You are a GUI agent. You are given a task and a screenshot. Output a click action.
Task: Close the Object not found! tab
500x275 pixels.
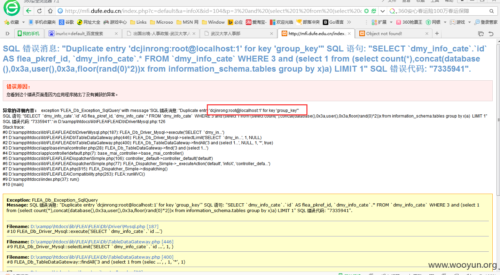tap(427, 34)
